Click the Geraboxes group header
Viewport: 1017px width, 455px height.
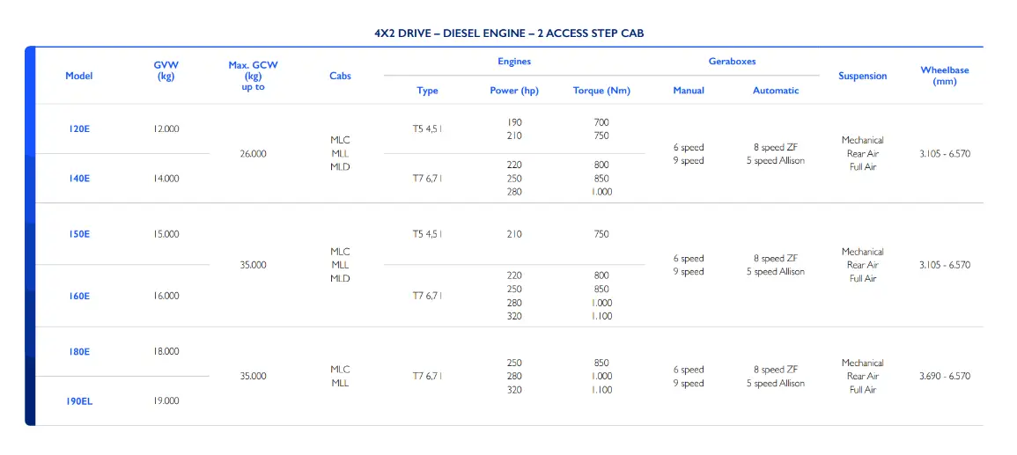732,62
